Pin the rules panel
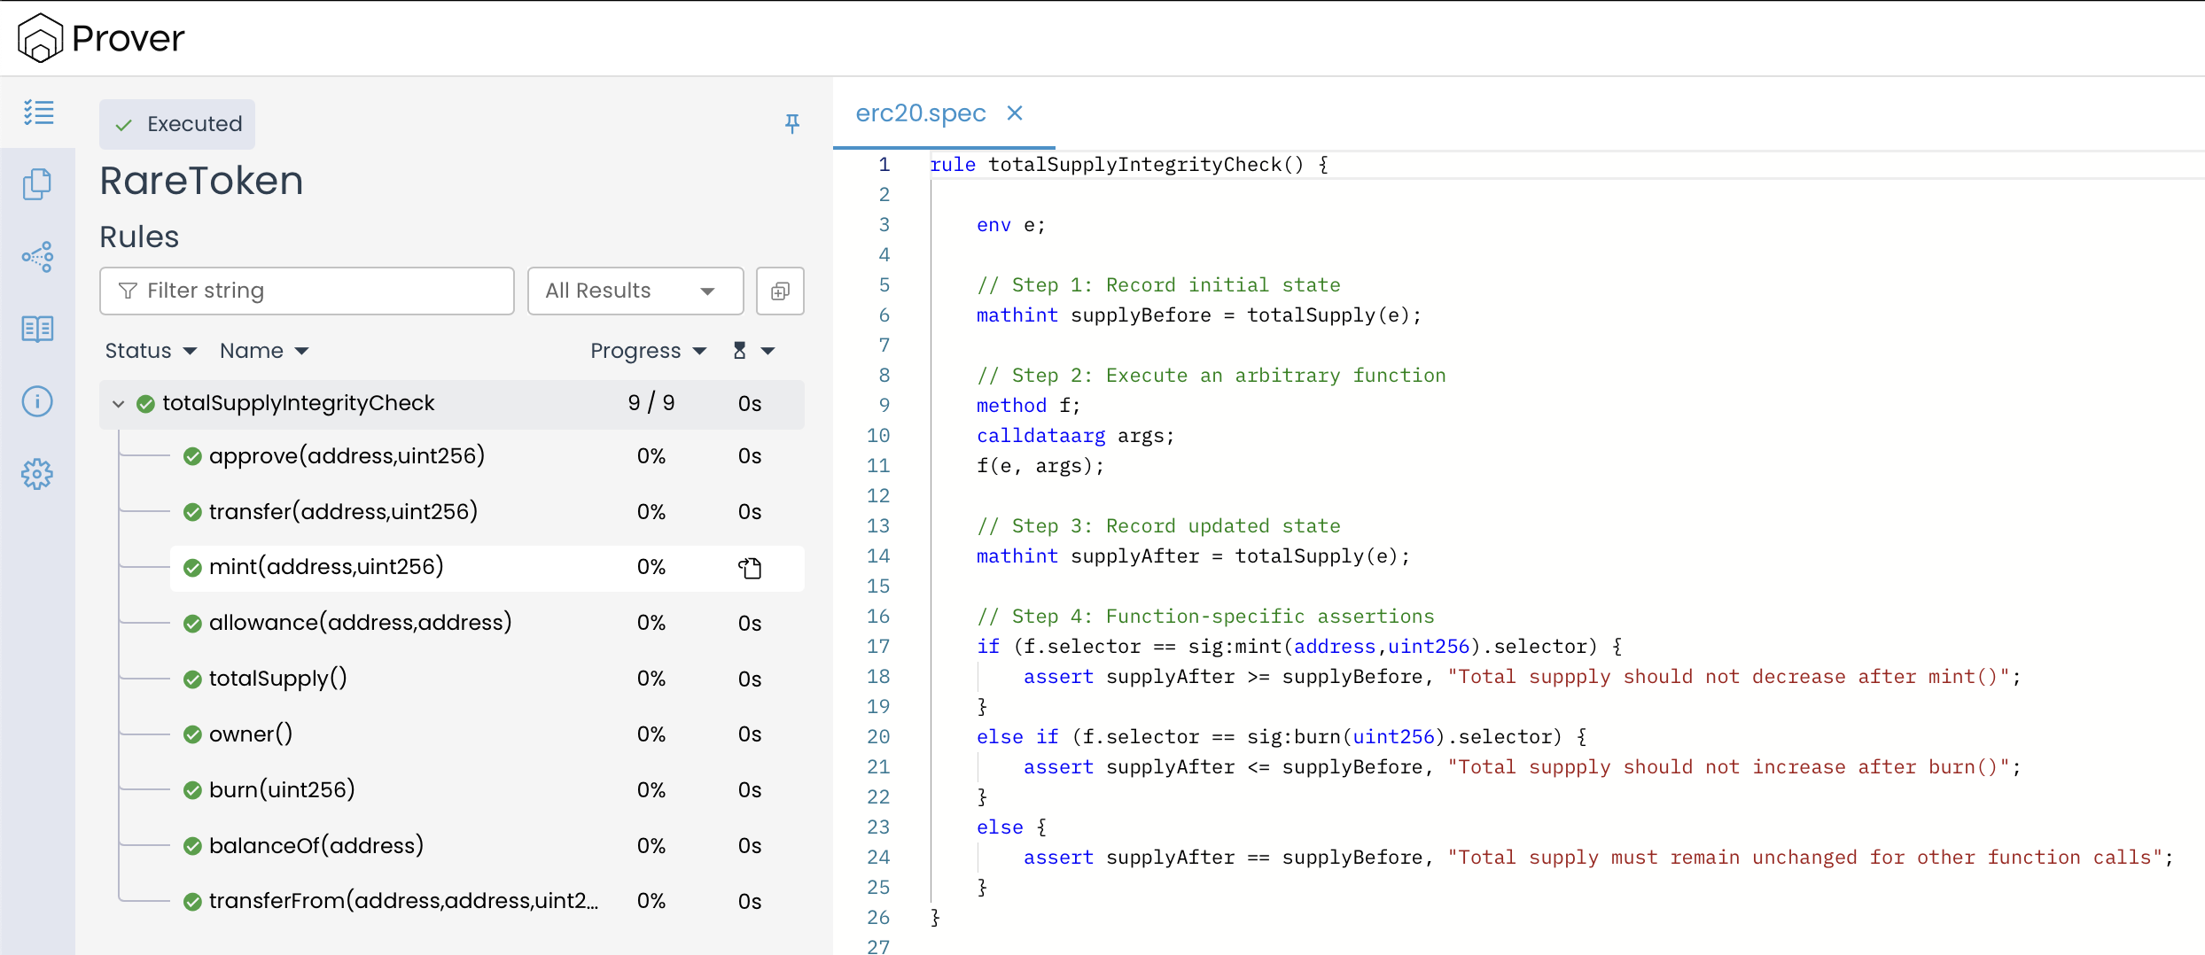 coord(792,123)
